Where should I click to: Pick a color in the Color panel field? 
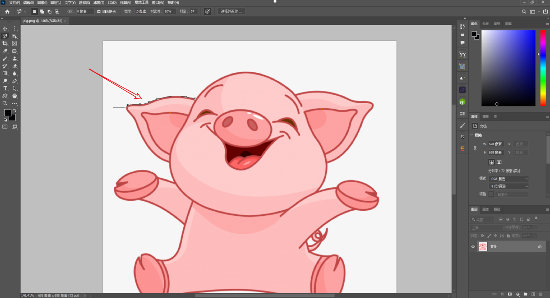point(508,68)
